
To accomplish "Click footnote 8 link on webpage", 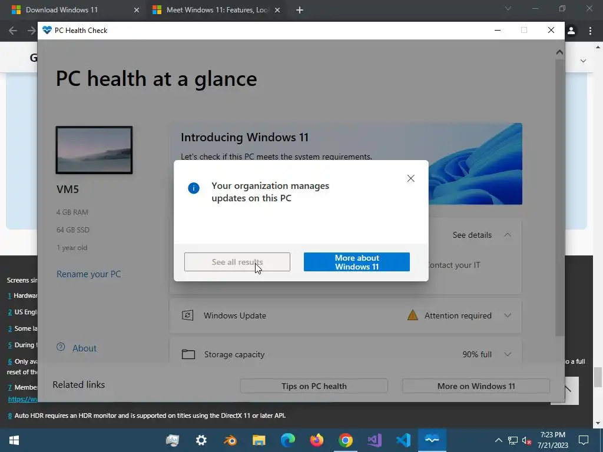I will (x=10, y=416).
